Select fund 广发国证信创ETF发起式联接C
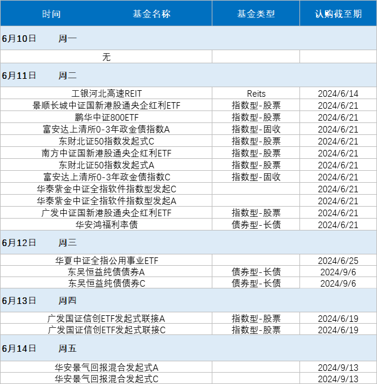This screenshot has height=384, width=377. pos(106,330)
